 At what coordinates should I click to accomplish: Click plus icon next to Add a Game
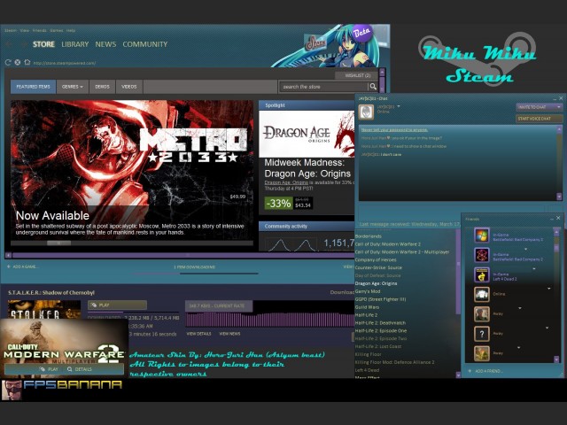pos(9,267)
